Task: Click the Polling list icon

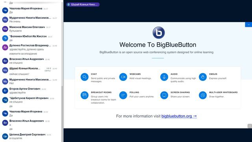Action: coord(123,95)
